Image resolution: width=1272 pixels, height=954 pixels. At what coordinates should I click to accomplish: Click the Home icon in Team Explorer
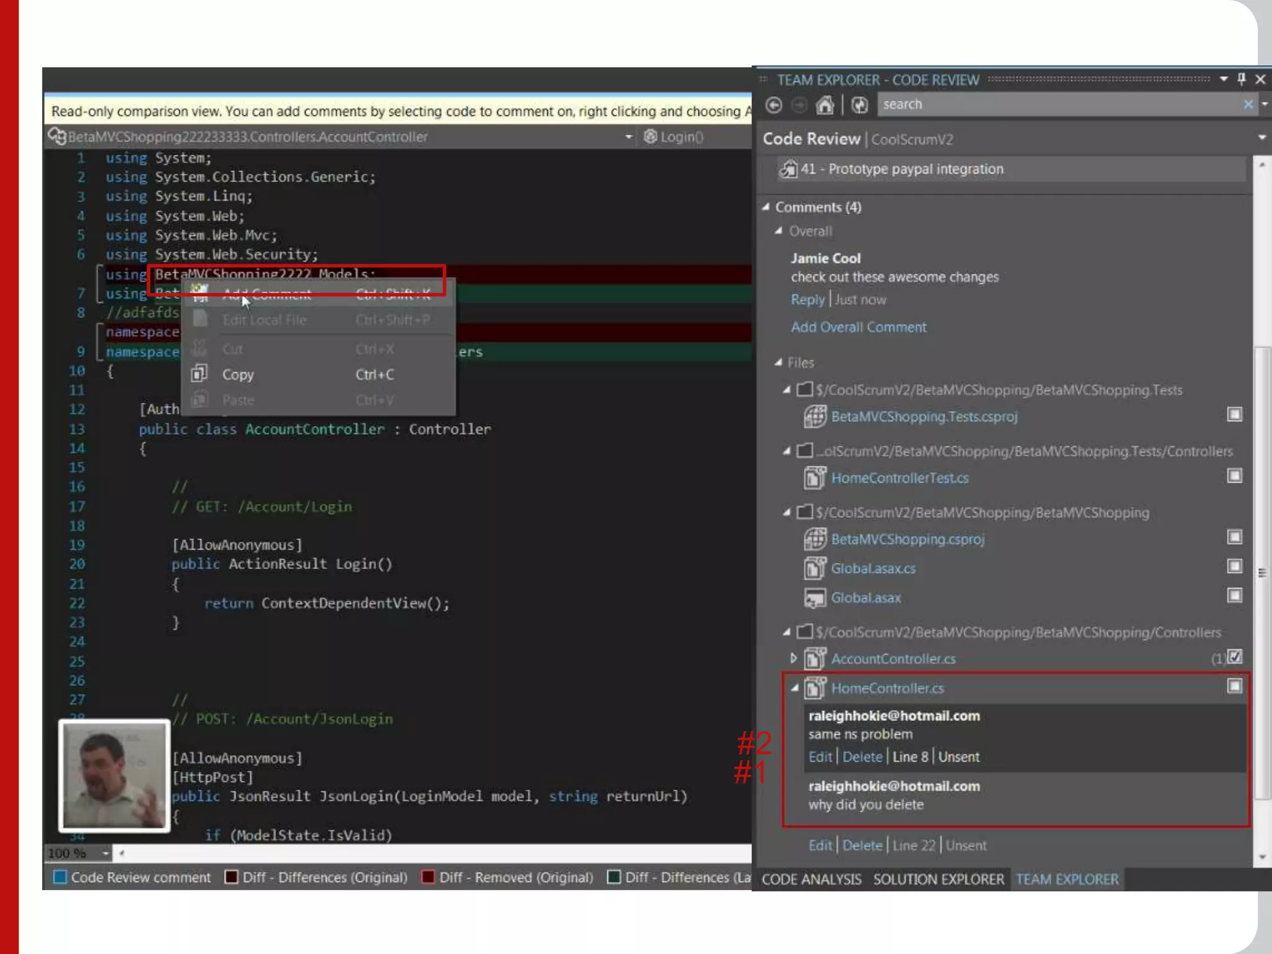click(x=824, y=106)
